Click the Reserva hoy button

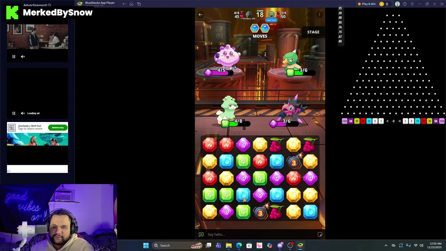click(58, 128)
